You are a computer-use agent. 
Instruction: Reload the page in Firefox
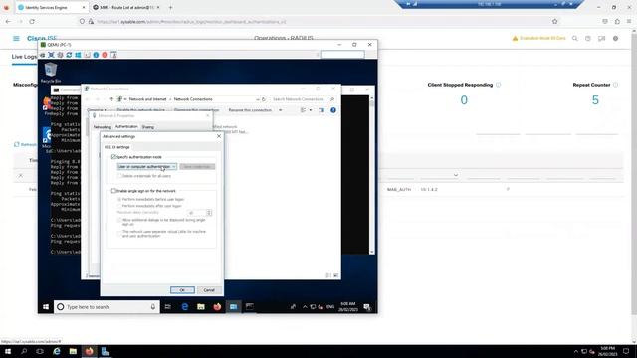point(32,22)
